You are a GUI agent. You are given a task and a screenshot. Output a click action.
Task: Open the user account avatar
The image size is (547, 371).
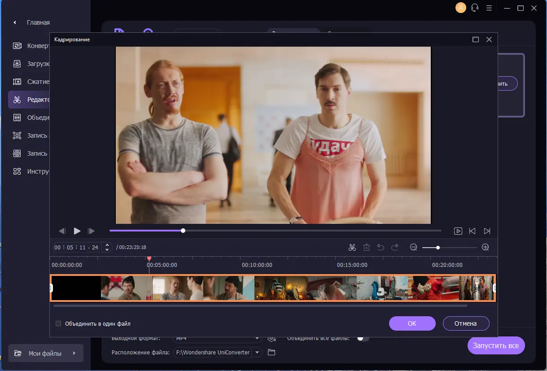[x=460, y=8]
